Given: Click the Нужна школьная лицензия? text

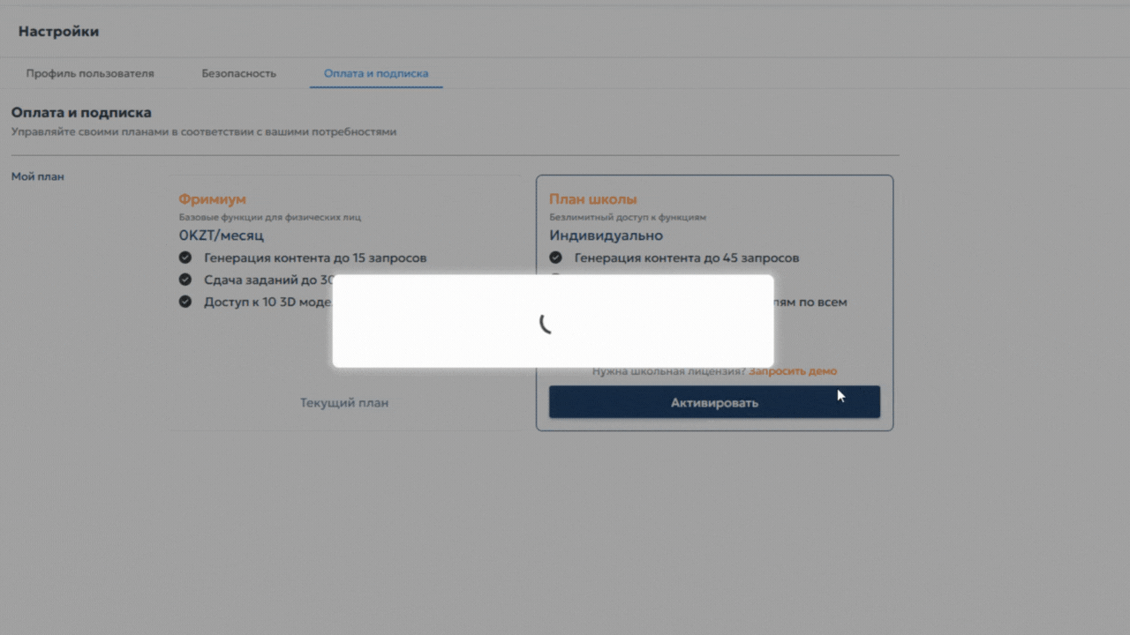Looking at the screenshot, I should click(x=669, y=371).
